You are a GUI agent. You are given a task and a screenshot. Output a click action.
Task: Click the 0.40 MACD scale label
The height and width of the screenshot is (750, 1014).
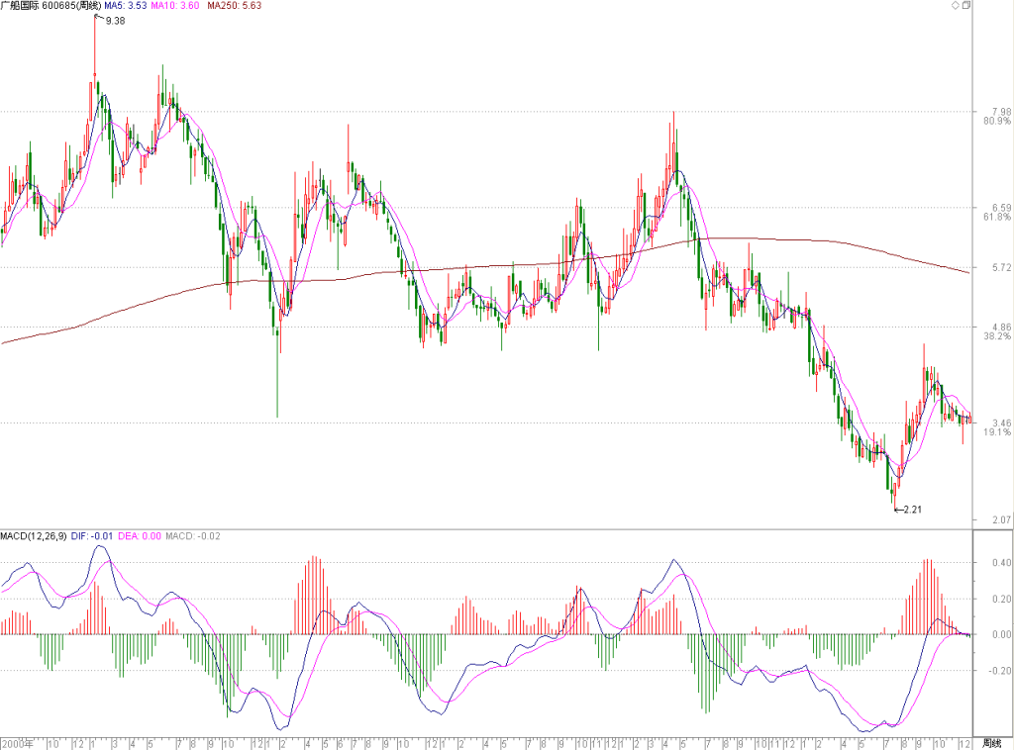pyautogui.click(x=1001, y=563)
